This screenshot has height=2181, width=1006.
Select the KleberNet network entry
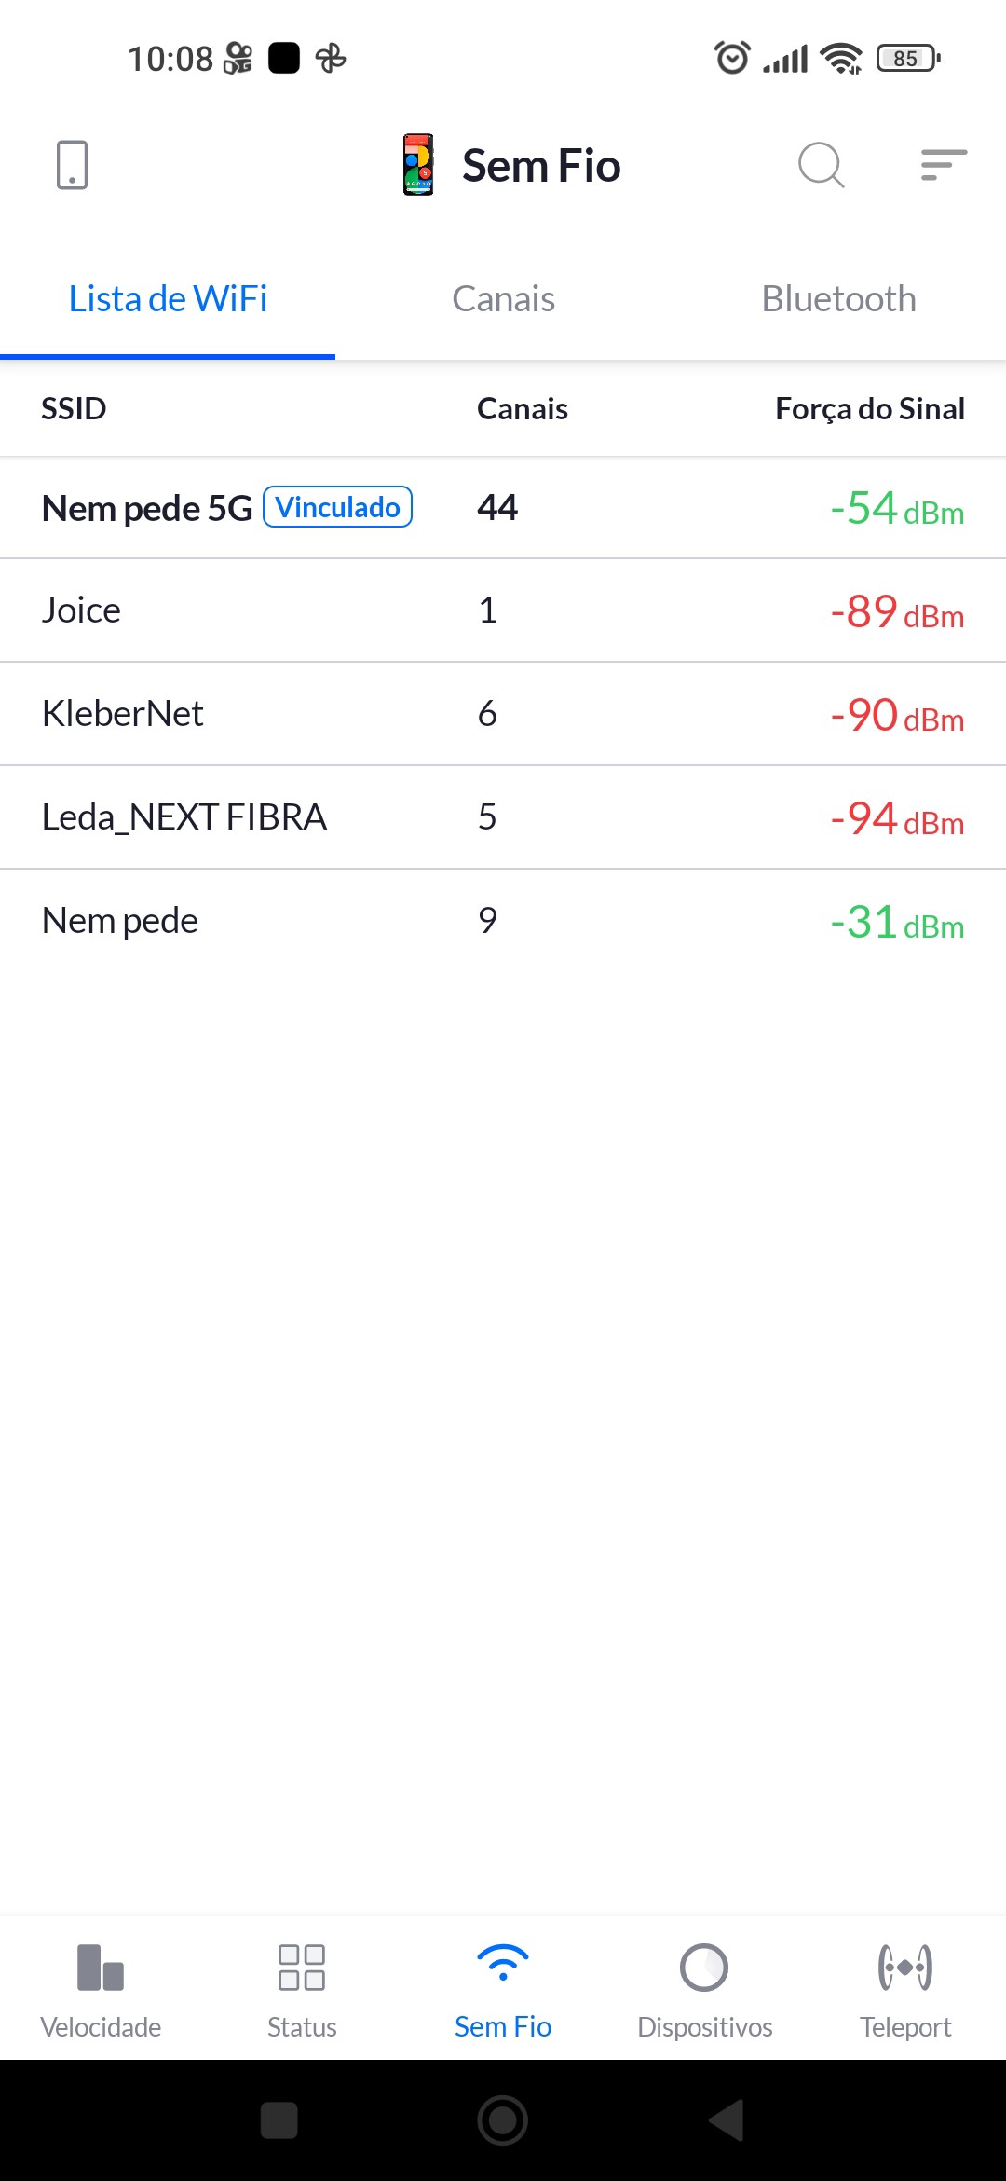(503, 714)
